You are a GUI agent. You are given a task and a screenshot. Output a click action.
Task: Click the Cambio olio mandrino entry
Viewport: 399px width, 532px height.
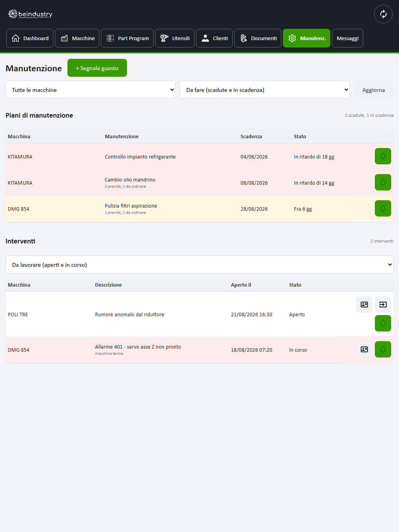pos(130,180)
